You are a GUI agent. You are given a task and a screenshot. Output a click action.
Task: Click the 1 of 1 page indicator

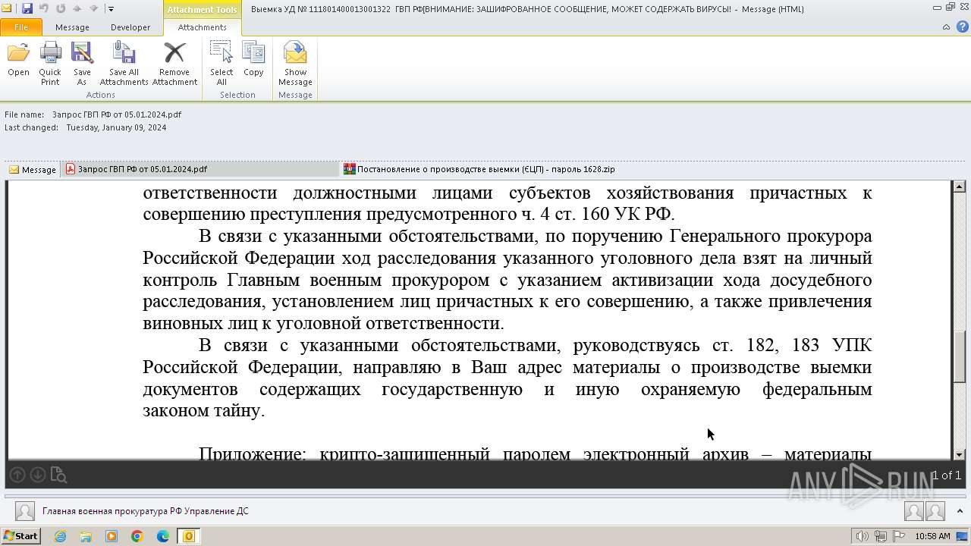946,475
